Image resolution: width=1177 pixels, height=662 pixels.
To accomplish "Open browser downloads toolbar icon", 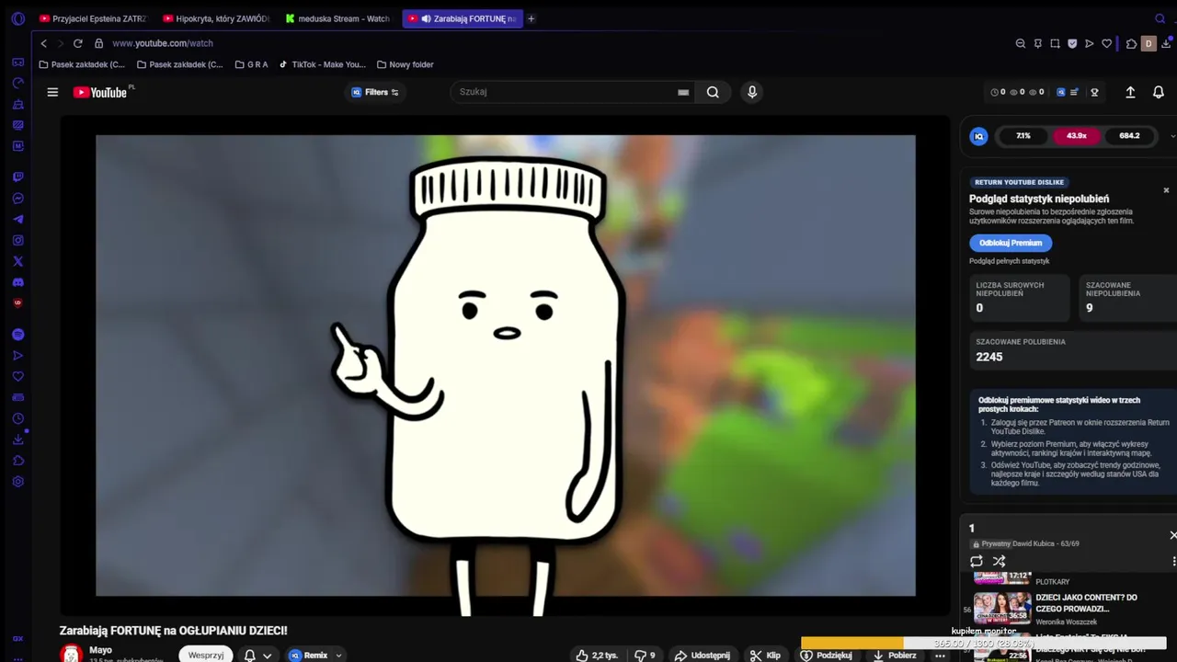I will pos(1166,43).
